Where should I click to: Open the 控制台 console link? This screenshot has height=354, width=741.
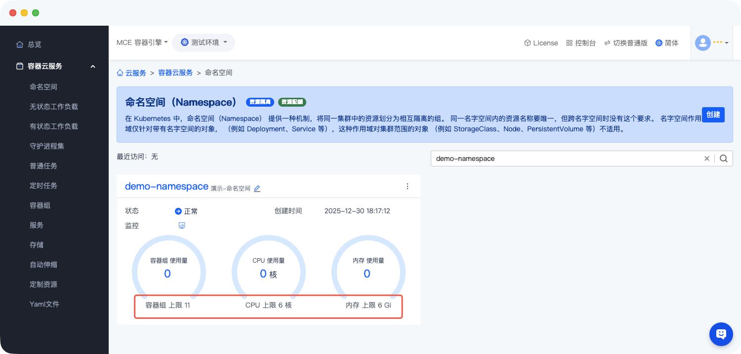tap(581, 43)
